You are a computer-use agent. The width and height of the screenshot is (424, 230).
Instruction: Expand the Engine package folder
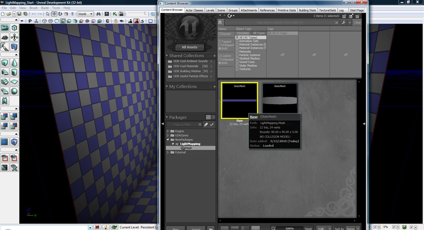pyautogui.click(x=168, y=131)
